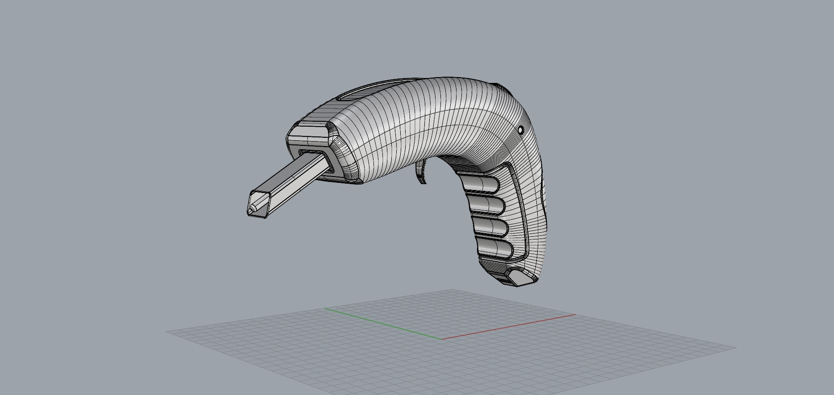The width and height of the screenshot is (834, 395).
Task: Select the topmost grip ridge on the handle
Action: pyautogui.click(x=480, y=184)
